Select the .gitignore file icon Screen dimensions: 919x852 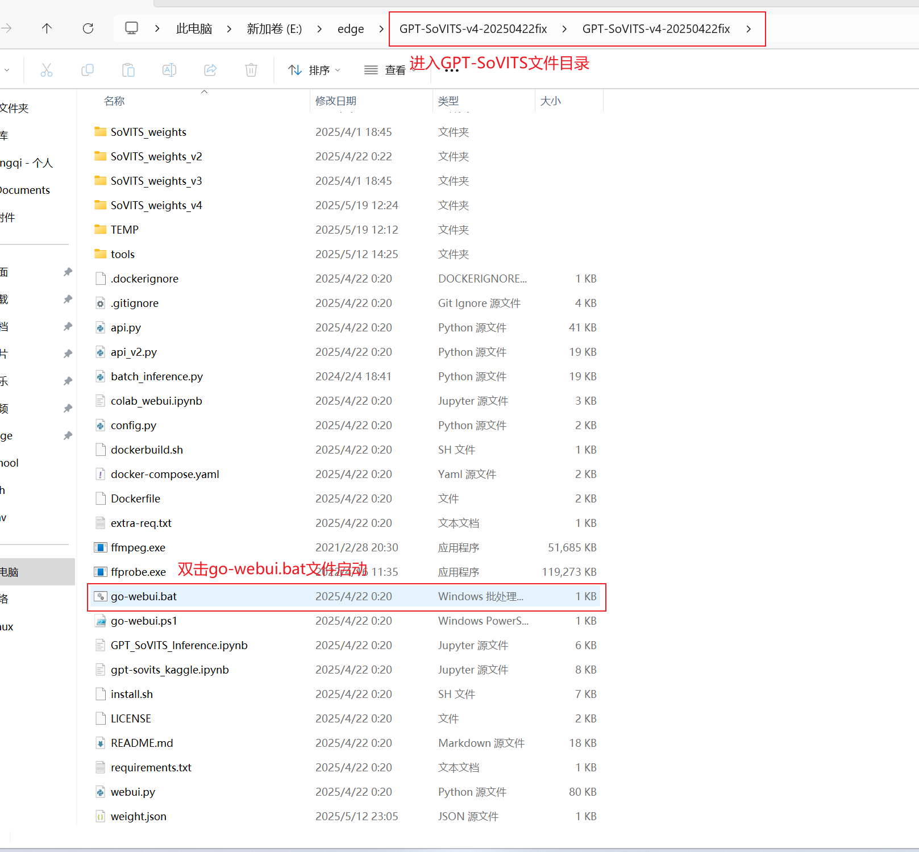tap(101, 303)
